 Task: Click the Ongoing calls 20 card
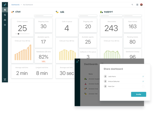pyautogui.click(x=88, y=25)
